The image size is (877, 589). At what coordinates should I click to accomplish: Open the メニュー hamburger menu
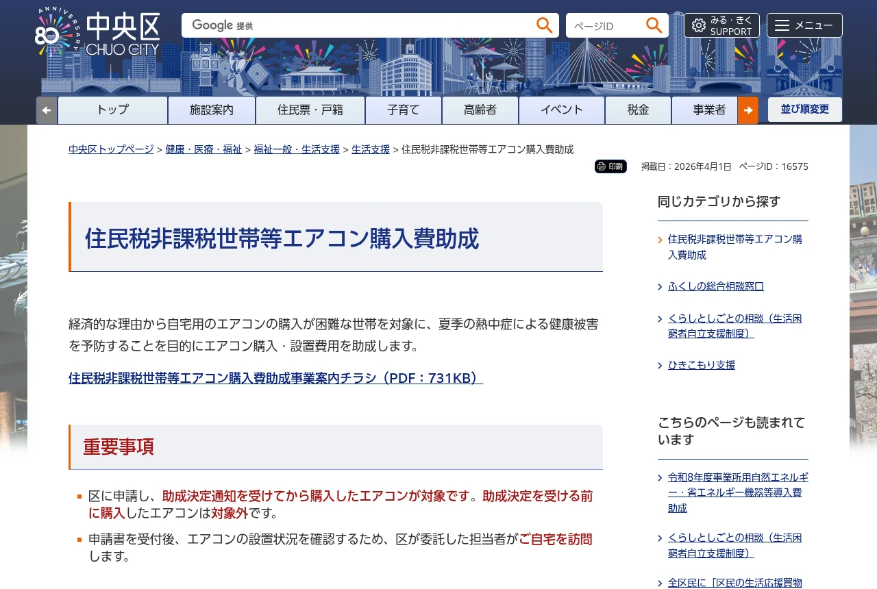pos(804,25)
